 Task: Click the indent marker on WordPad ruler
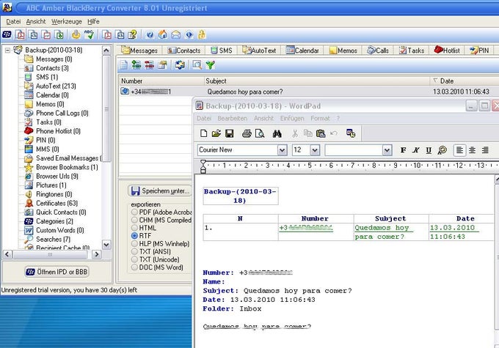(203, 166)
